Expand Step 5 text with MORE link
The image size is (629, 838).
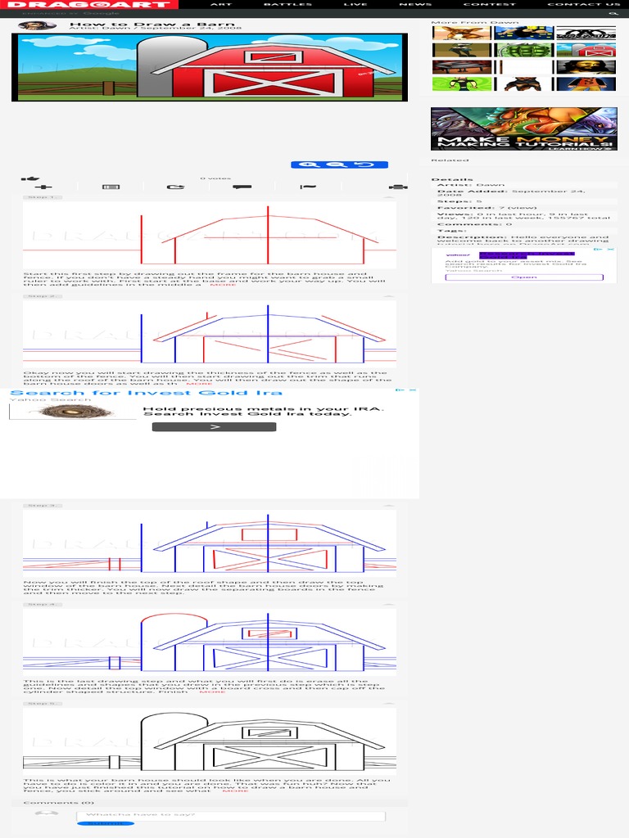coord(235,791)
